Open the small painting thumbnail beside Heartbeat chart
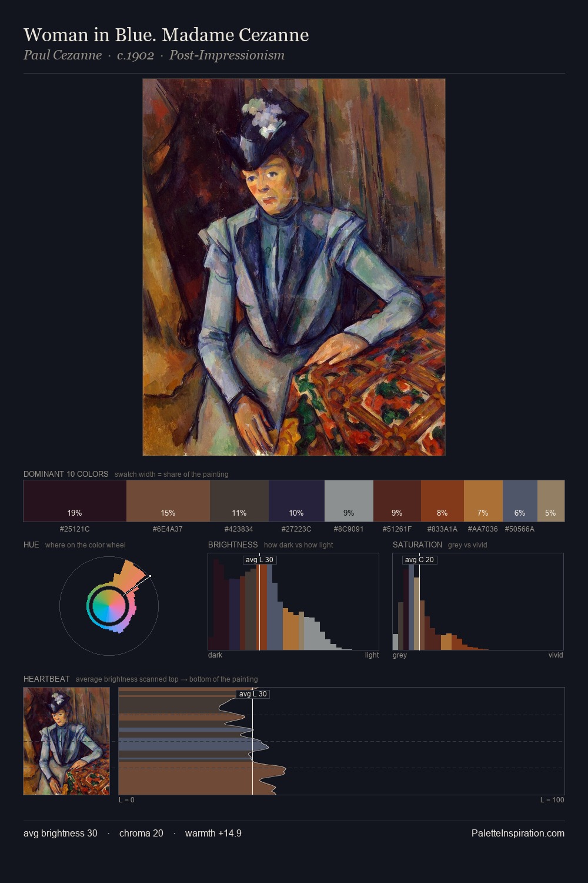The width and height of the screenshot is (588, 883). click(x=66, y=741)
